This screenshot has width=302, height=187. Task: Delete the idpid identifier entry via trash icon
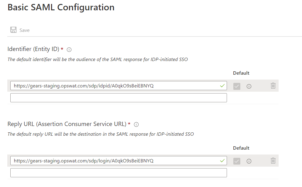coord(273,86)
